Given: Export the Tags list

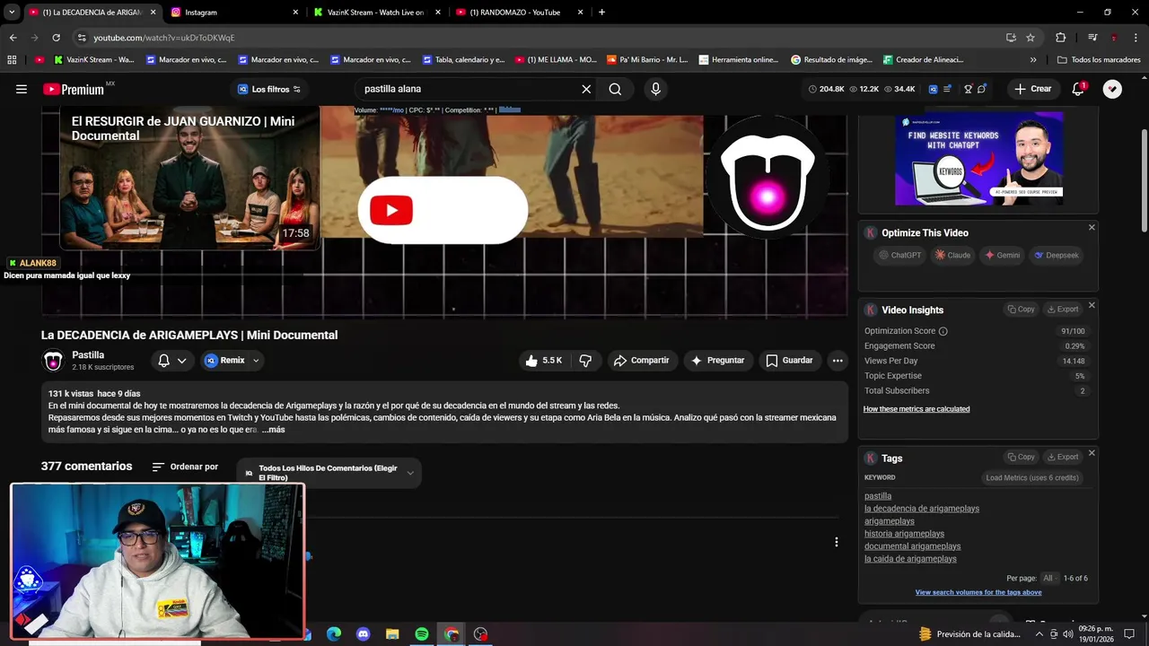Looking at the screenshot, I should [x=1063, y=458].
